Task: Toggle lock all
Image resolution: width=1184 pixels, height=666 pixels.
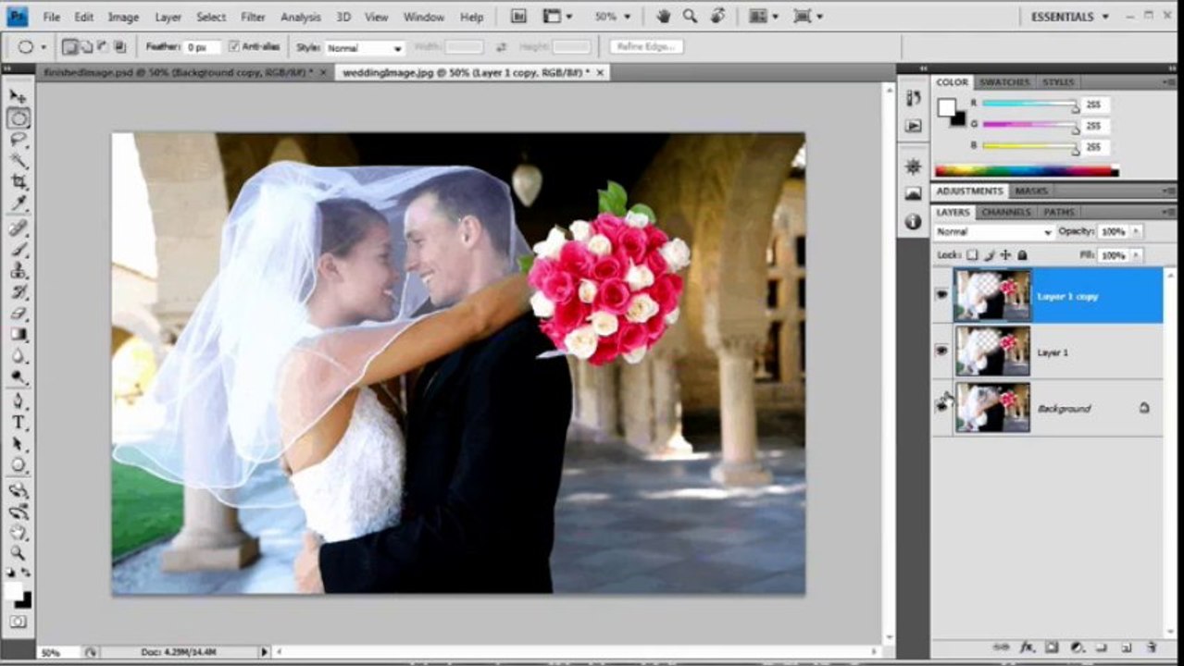Action: pos(1022,254)
